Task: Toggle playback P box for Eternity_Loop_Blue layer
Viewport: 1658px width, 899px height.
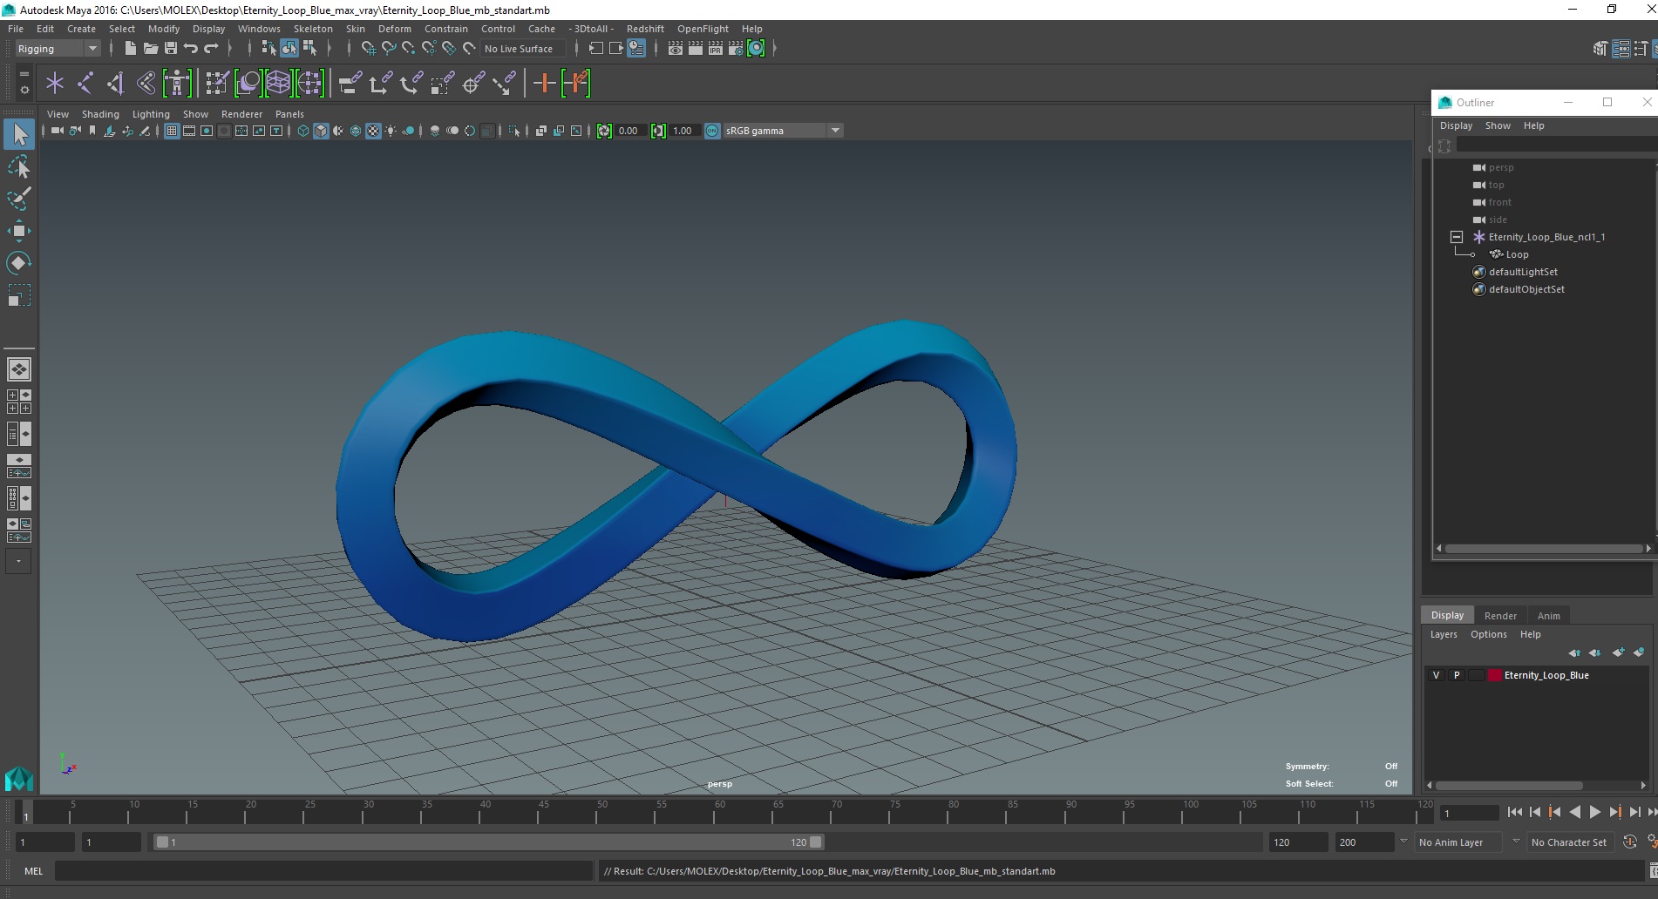Action: coord(1456,675)
